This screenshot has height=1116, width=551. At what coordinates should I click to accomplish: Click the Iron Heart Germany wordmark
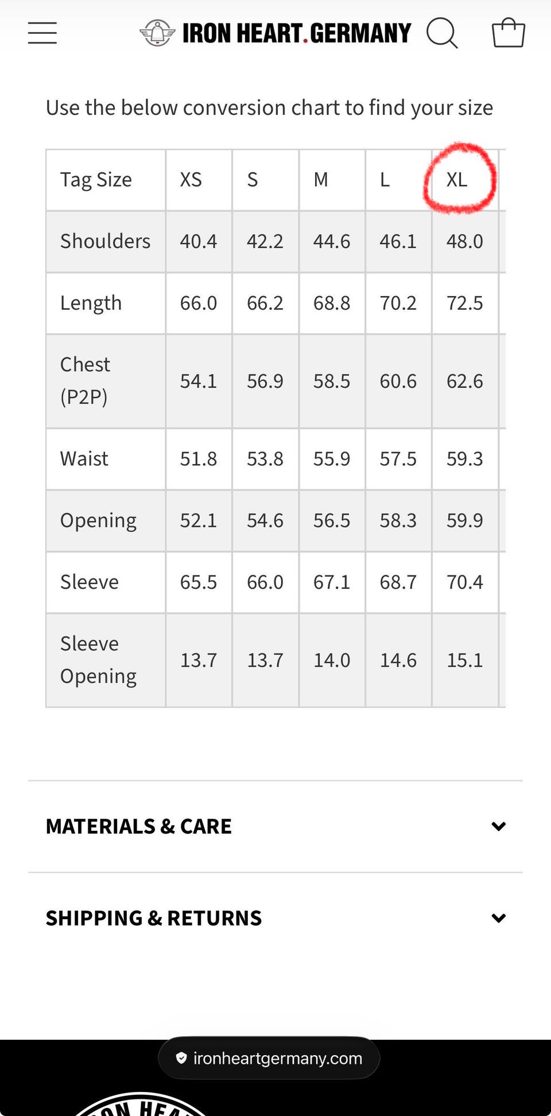point(297,33)
